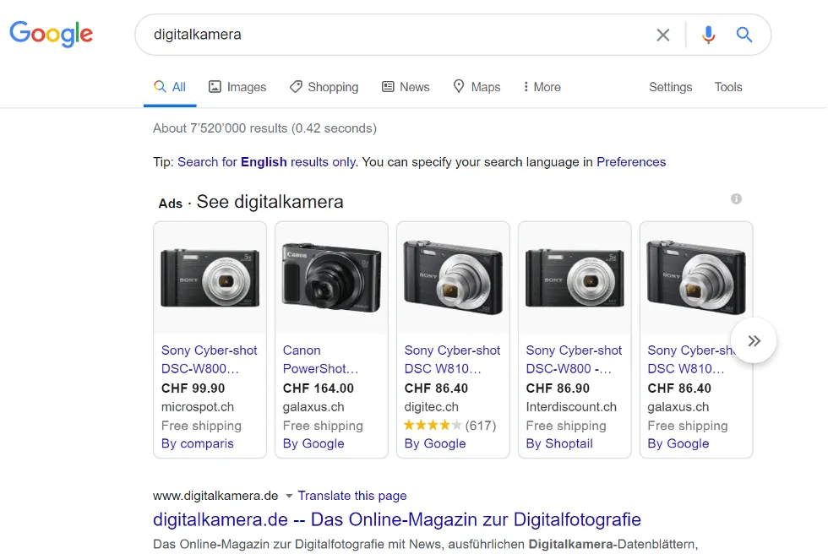Viewport: 828px width, 554px height.
Task: Click the blue magnifier search button
Action: point(744,35)
